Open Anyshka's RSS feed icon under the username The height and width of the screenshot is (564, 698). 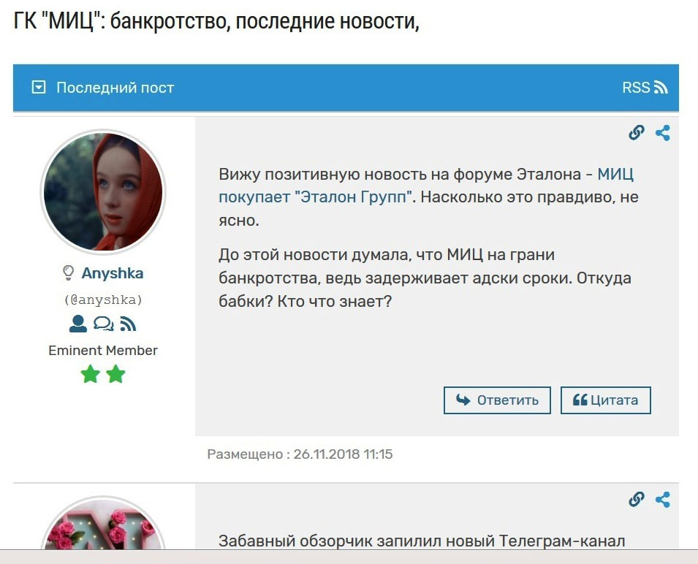pyautogui.click(x=128, y=324)
